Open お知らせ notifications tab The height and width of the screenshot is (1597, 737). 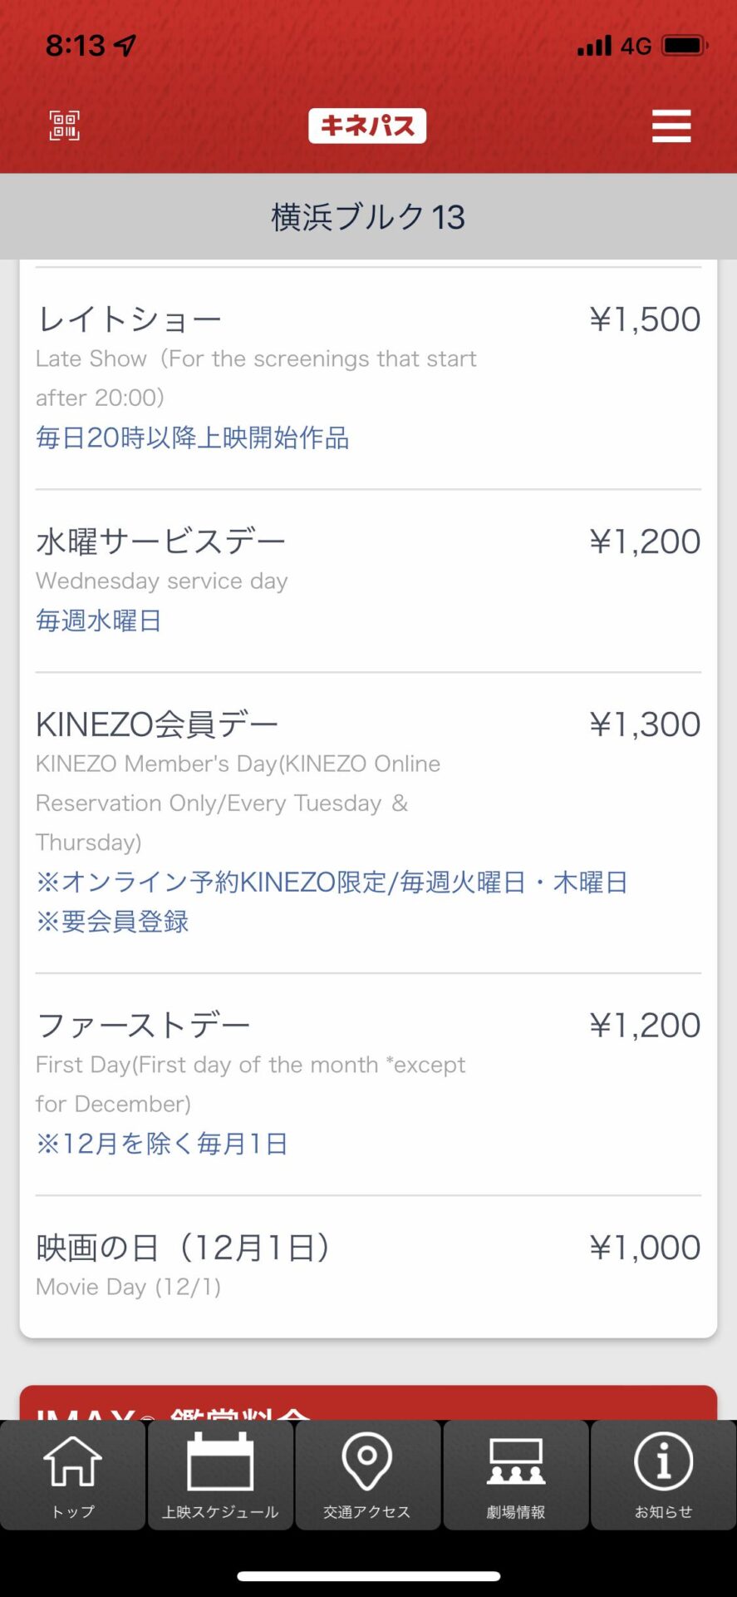[663, 1476]
